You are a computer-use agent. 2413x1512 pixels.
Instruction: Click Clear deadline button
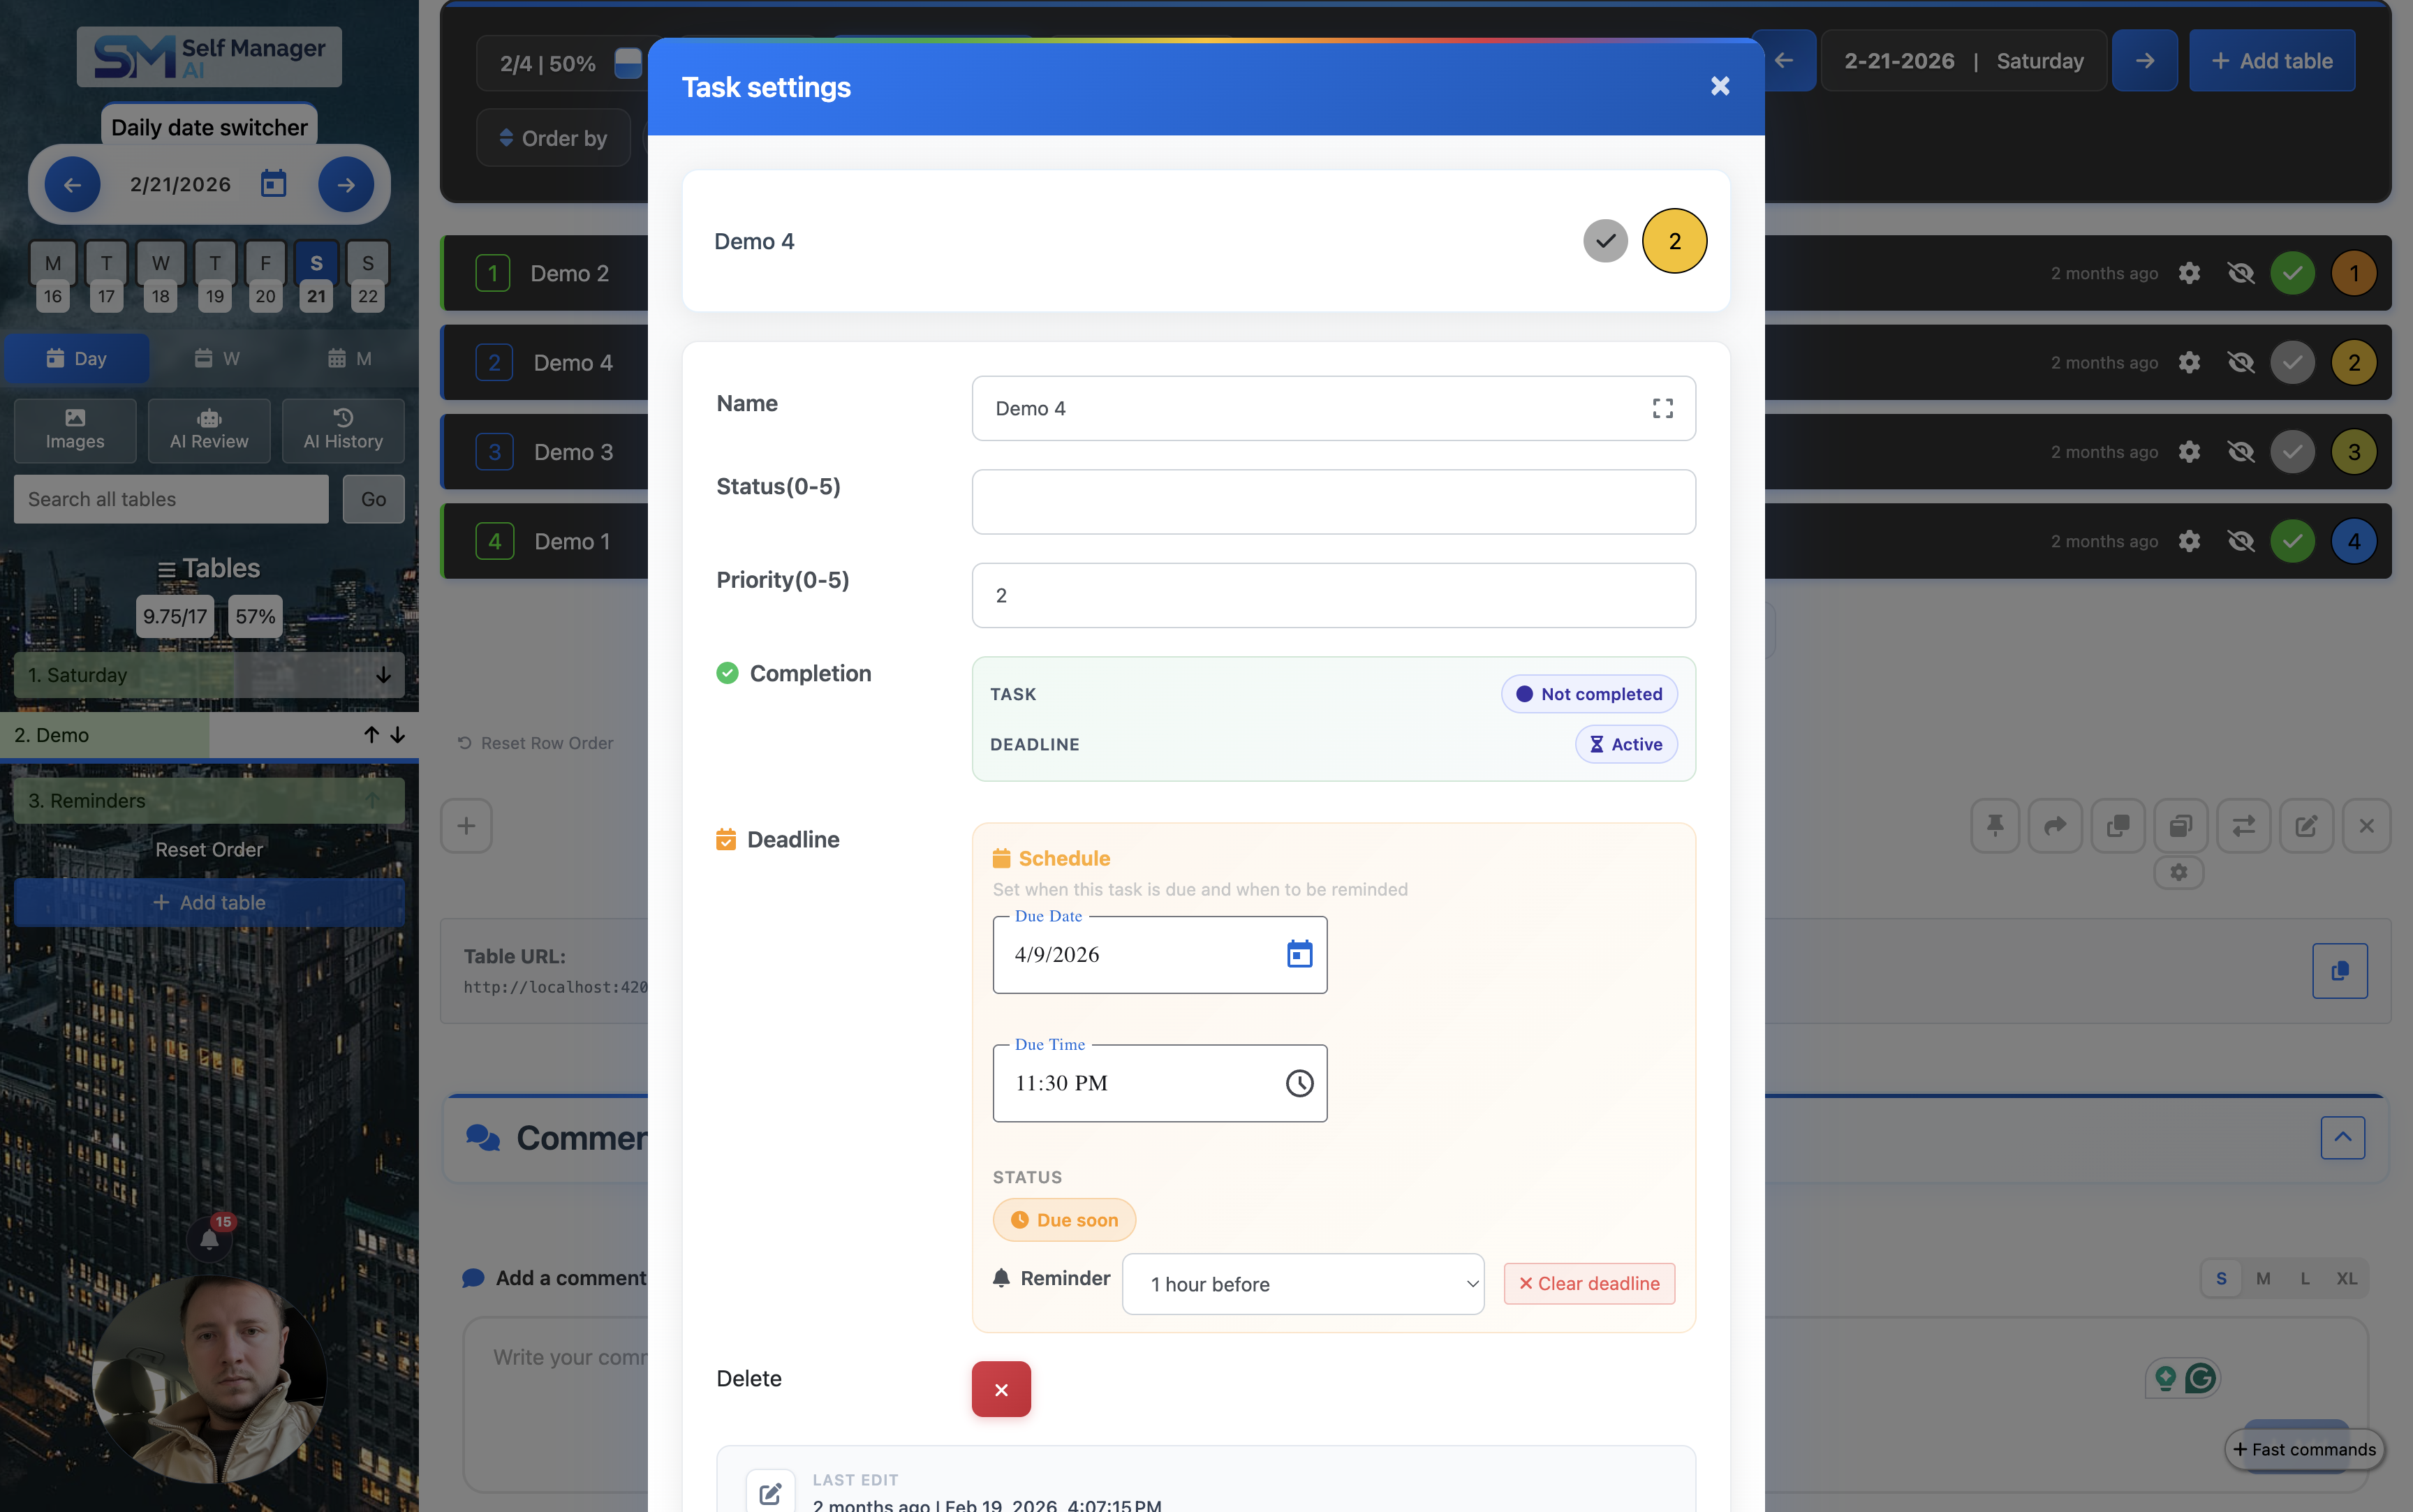coord(1589,1284)
